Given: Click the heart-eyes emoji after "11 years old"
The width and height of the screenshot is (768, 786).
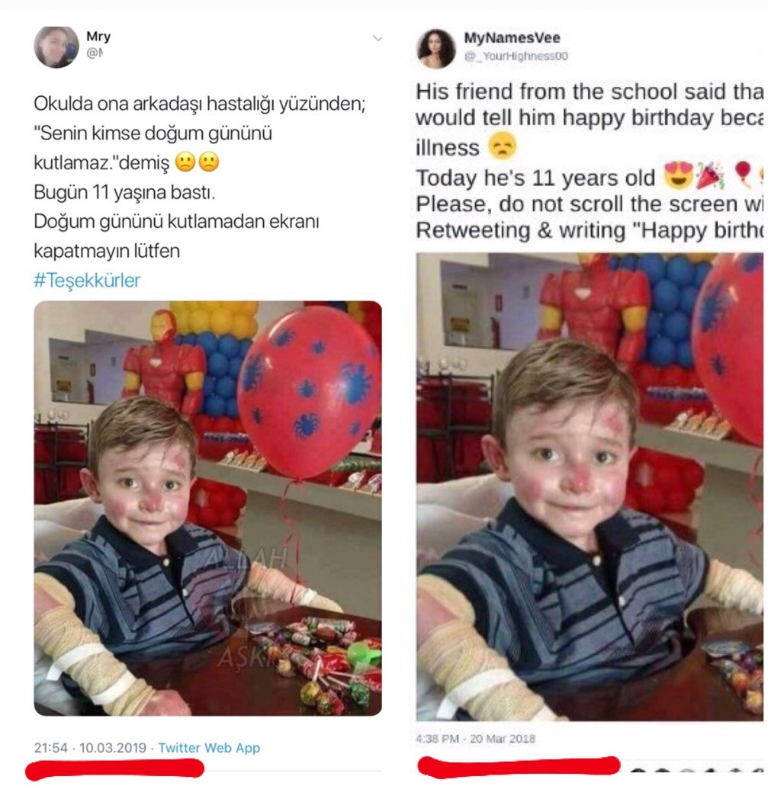Looking at the screenshot, I should (679, 176).
